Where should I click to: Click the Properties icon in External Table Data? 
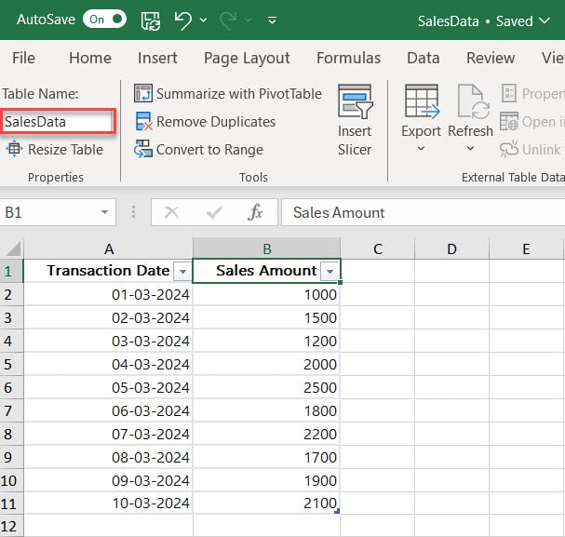[x=509, y=93]
